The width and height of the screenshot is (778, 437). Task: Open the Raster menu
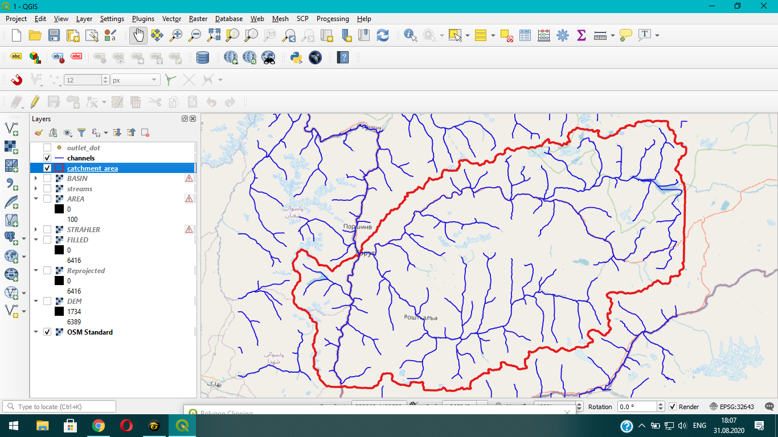tap(198, 19)
